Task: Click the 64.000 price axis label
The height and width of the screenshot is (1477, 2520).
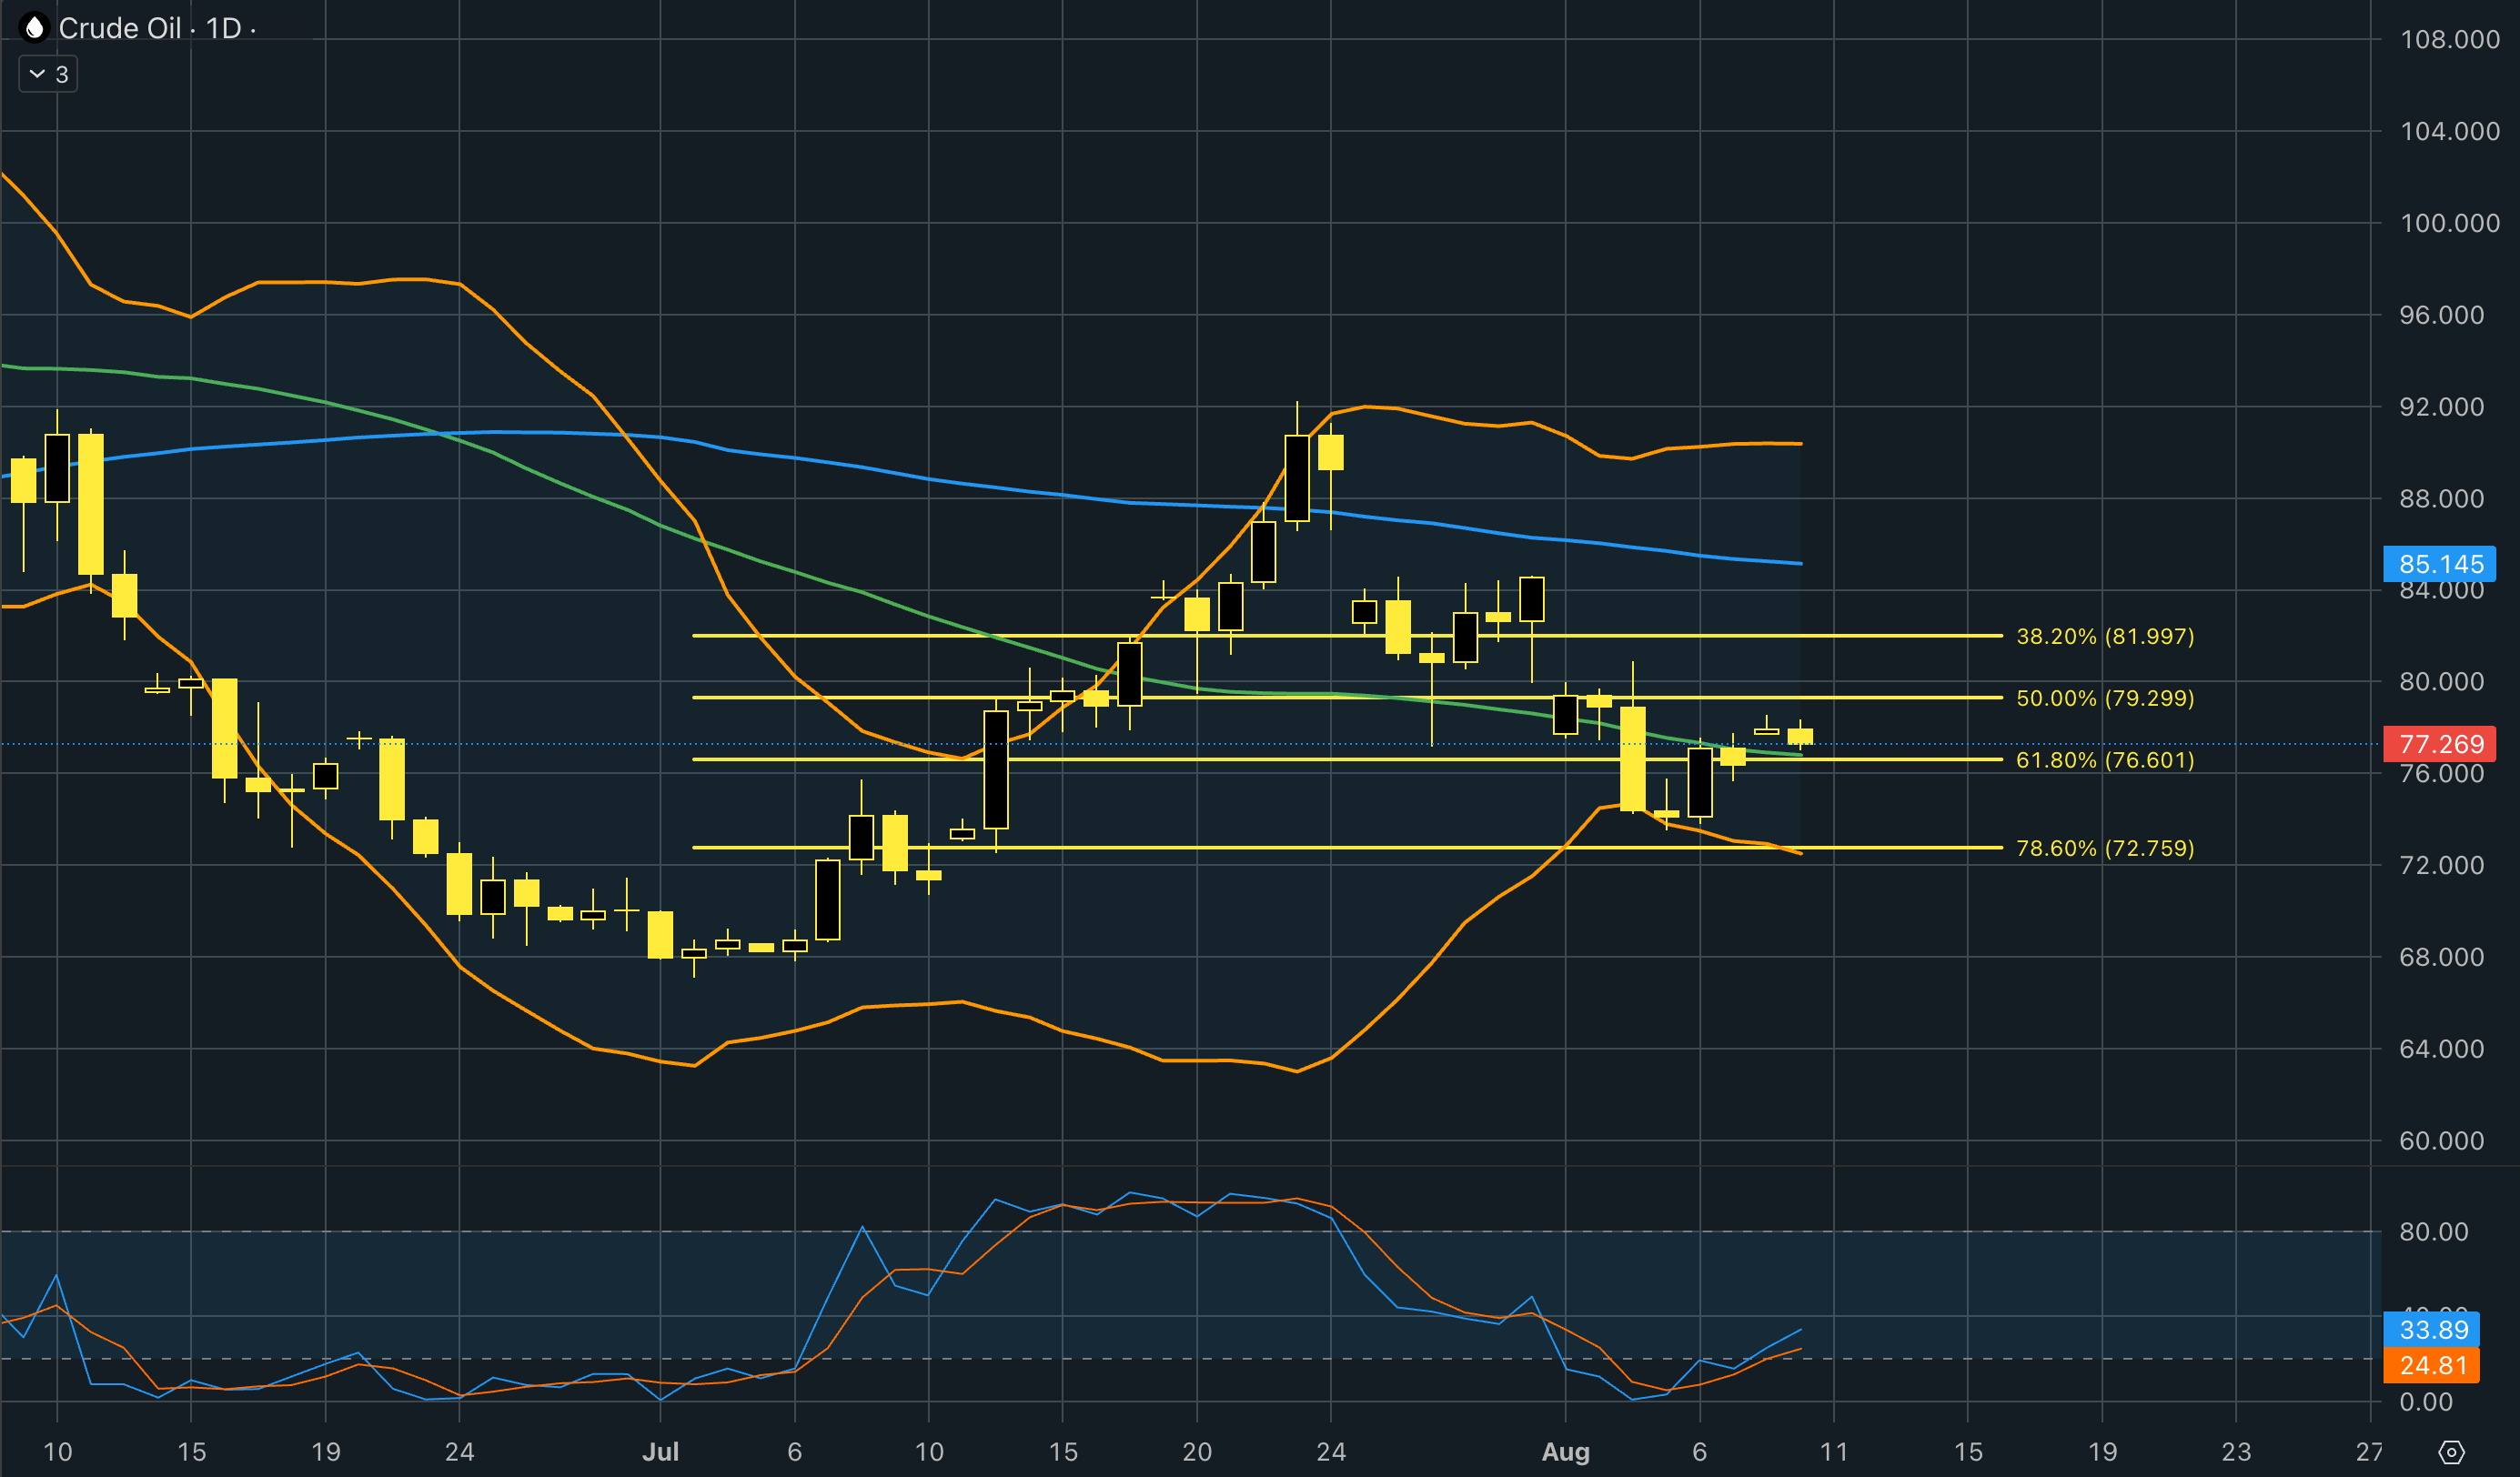Action: tap(2442, 1049)
